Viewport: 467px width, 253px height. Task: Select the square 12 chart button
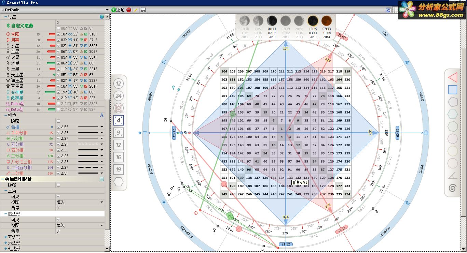119,145
